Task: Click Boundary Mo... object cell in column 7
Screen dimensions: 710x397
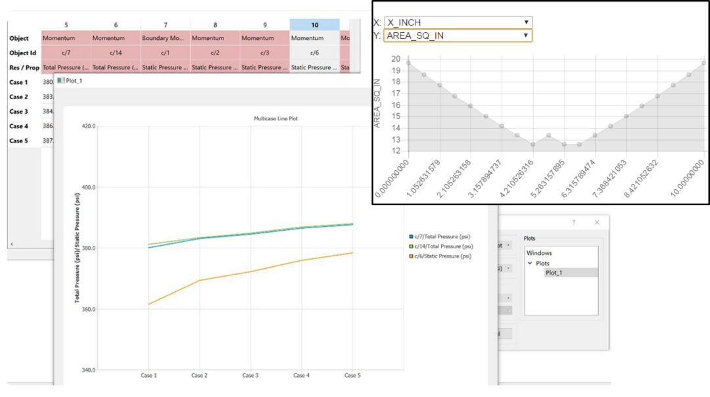Action: (165, 38)
